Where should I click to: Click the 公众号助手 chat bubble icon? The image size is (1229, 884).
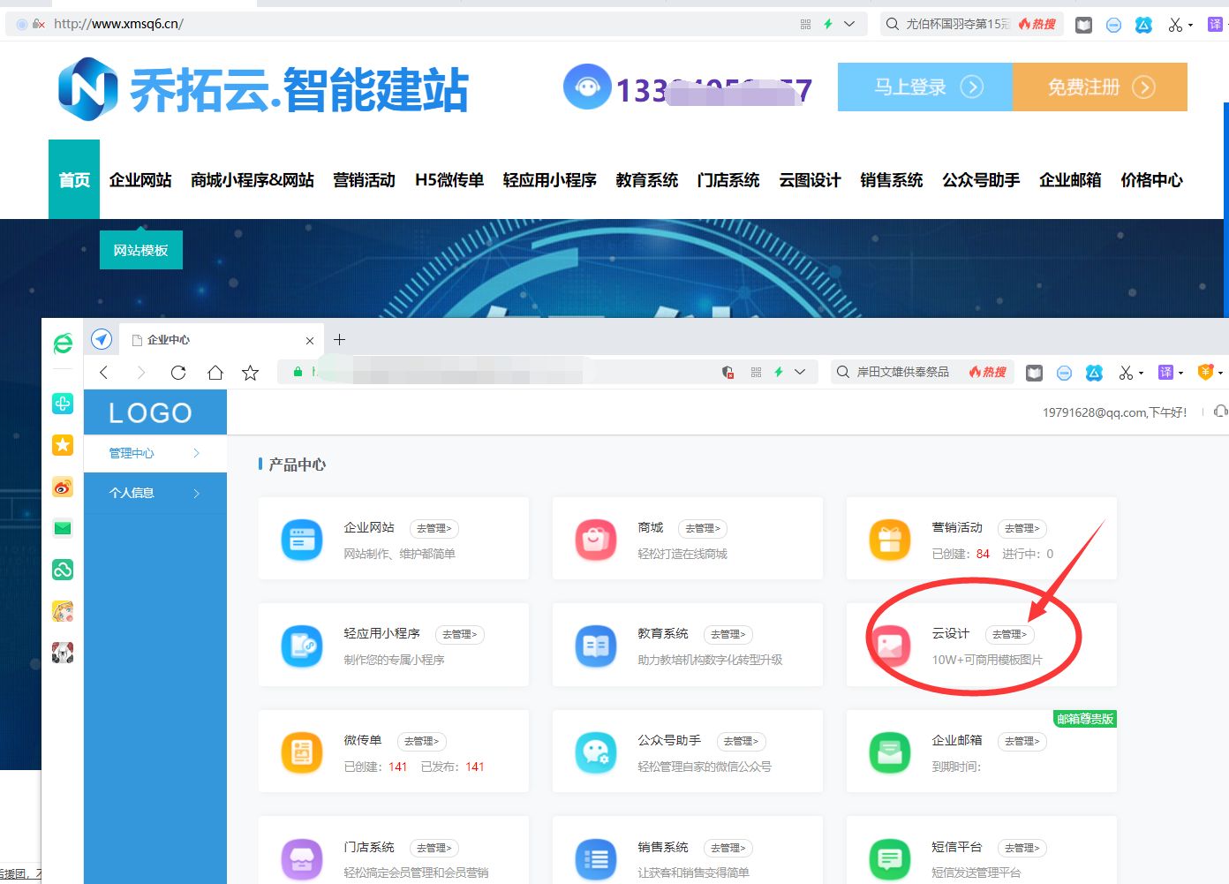[596, 752]
